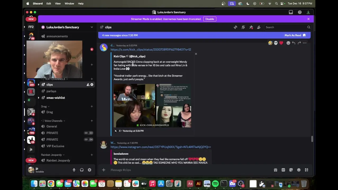
Task: Open the Window menu in menu bar
Action: click(69, 3)
